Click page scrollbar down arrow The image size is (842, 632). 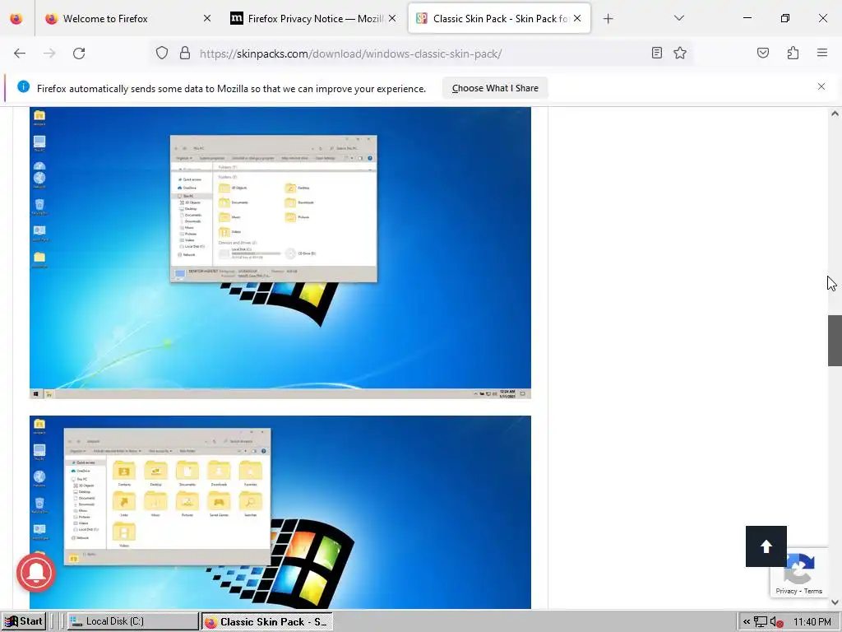click(835, 602)
